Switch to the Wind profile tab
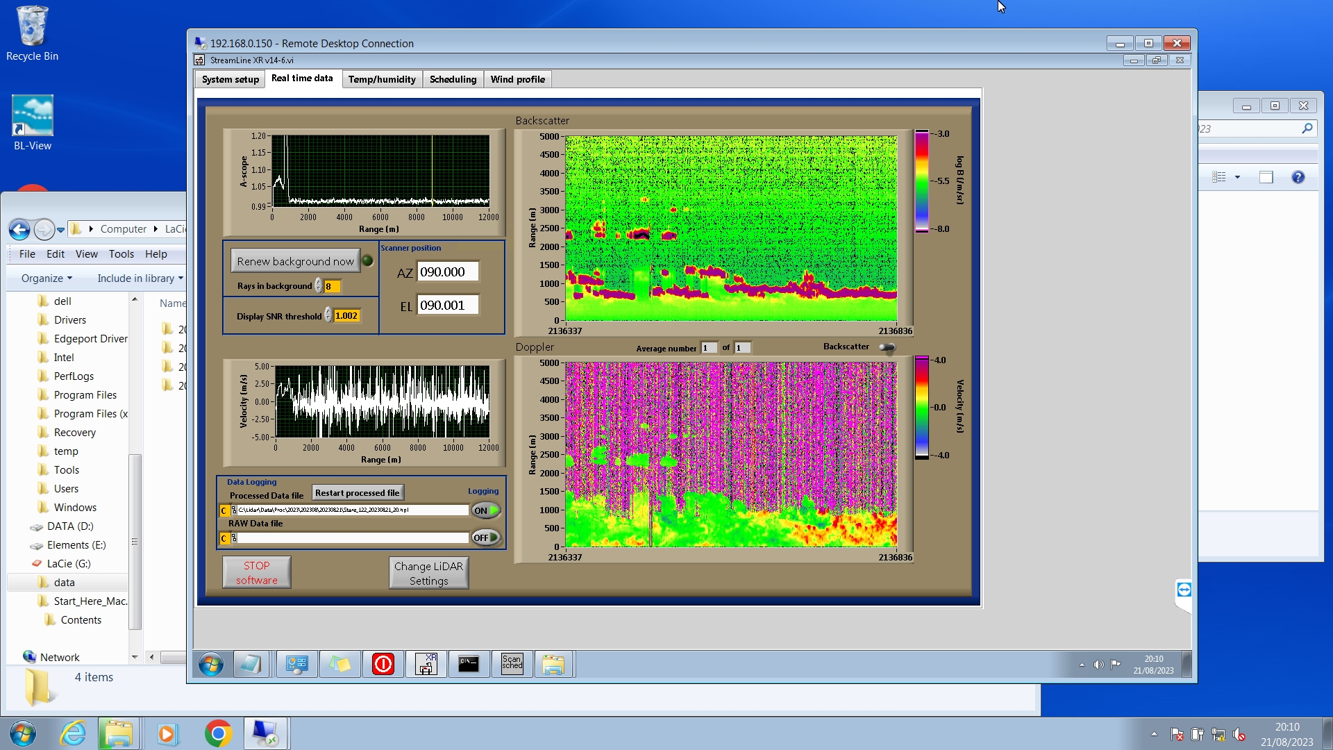The width and height of the screenshot is (1333, 750). coord(517,79)
